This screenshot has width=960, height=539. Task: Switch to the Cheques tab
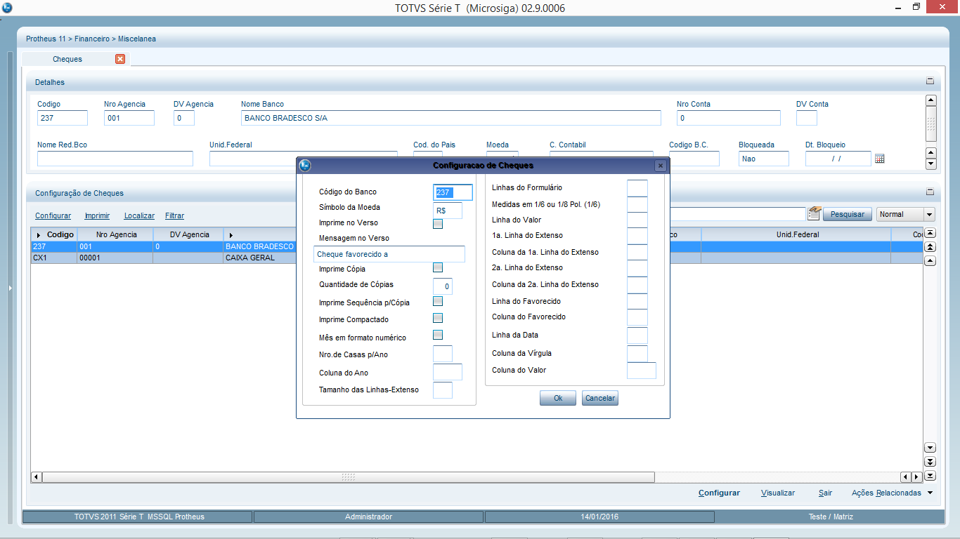[67, 59]
